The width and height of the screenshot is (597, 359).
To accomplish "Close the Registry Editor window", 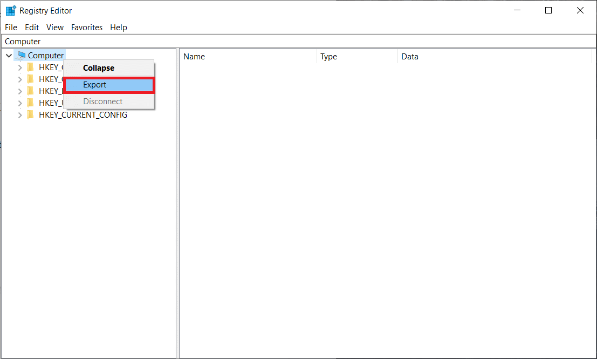I will click(x=580, y=10).
